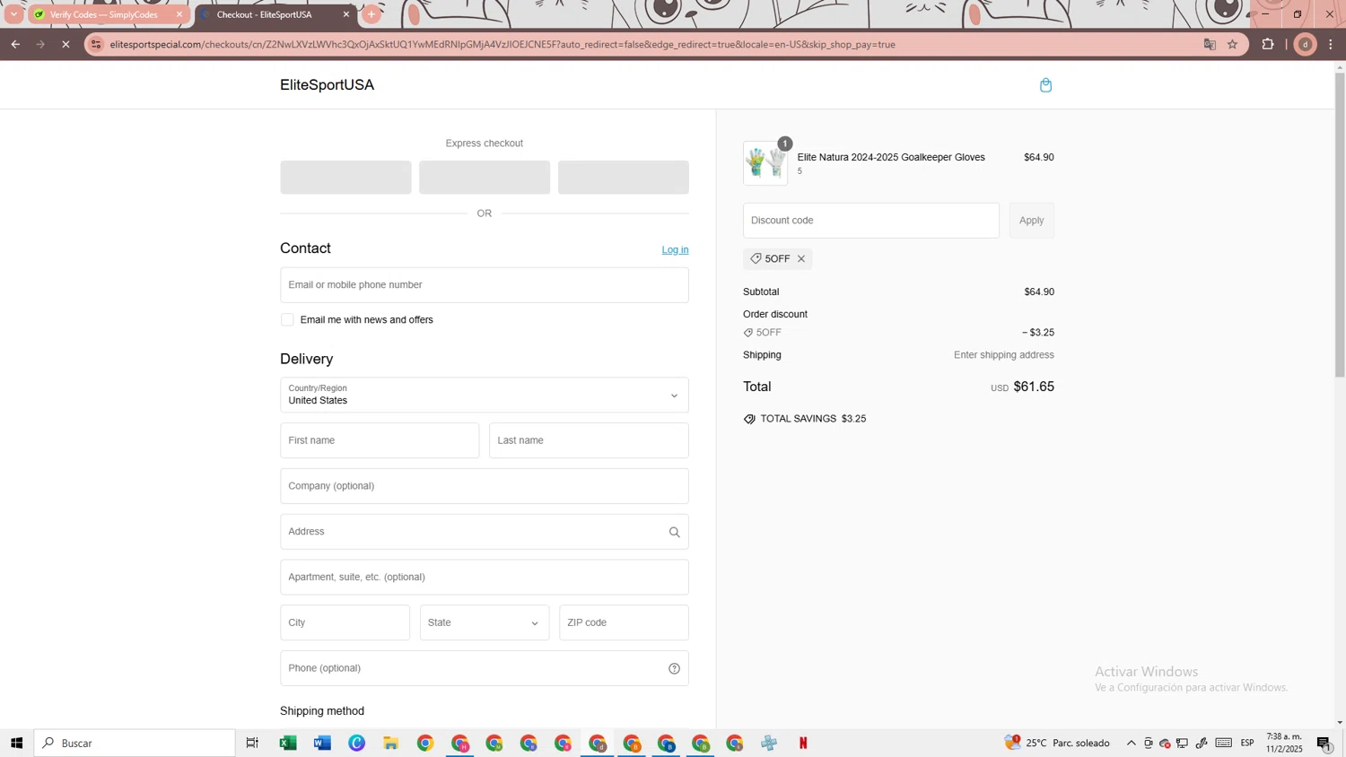Stop loading the page in Chrome
Image resolution: width=1346 pixels, height=757 pixels.
66,44
